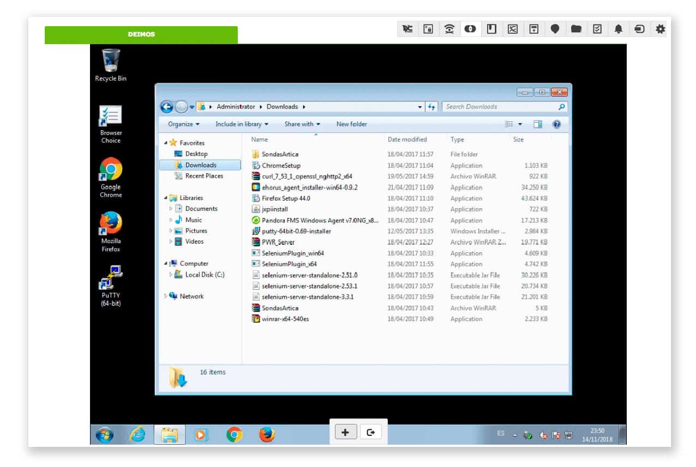Screen dimensions: 696x467
Task: Click the settings gear in eHorus toolbar
Action: click(660, 29)
